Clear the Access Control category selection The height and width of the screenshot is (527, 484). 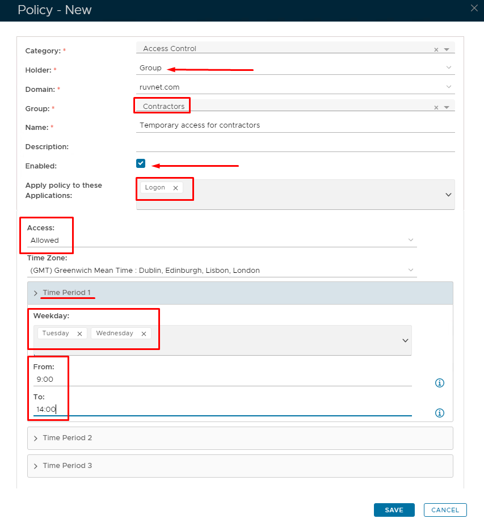[436, 50]
